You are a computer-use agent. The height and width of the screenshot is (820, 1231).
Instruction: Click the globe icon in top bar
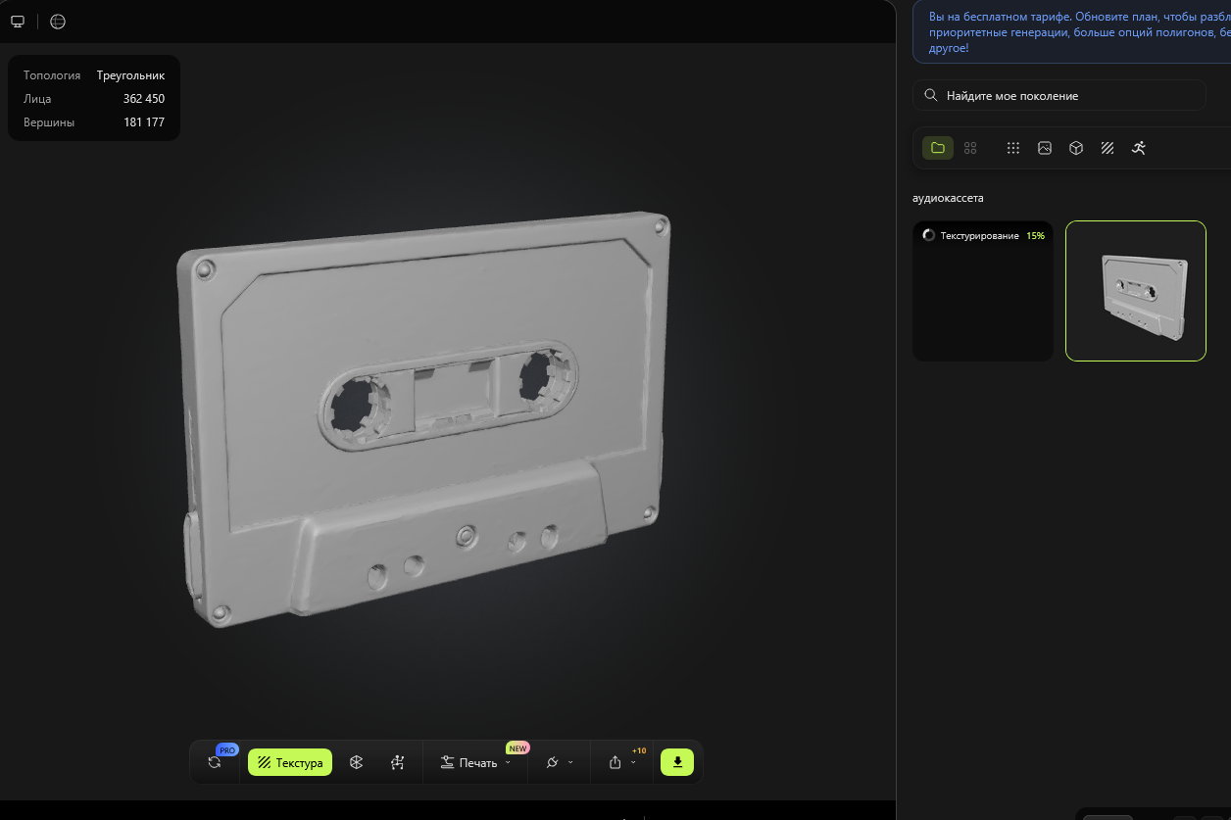coord(58,22)
